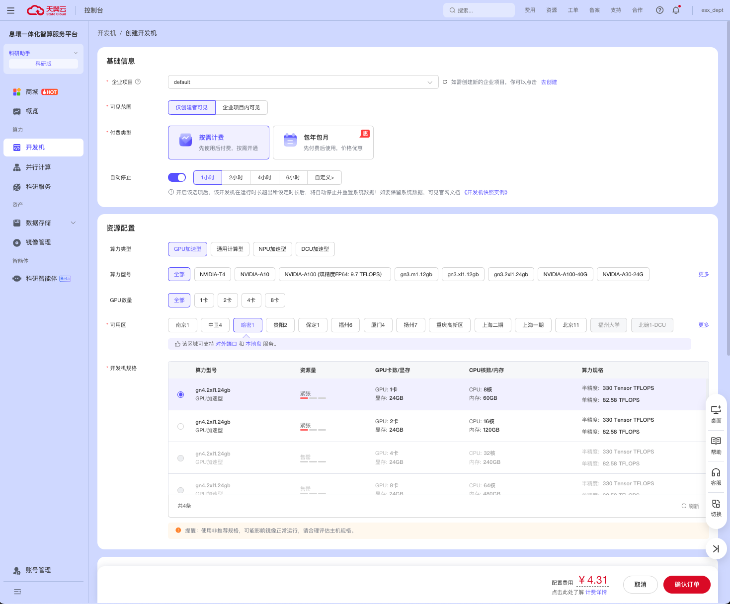Contact 客服 via headset icon
Viewport: 730px width, 604px height.
tap(716, 476)
